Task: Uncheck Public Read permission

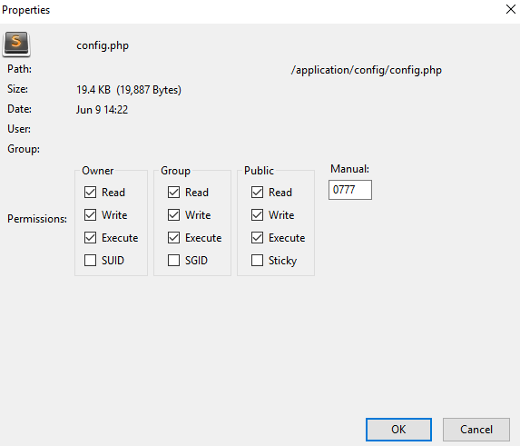Action: coord(258,193)
